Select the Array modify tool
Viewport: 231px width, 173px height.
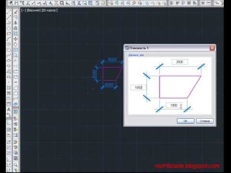pyautogui.click(x=16, y=34)
